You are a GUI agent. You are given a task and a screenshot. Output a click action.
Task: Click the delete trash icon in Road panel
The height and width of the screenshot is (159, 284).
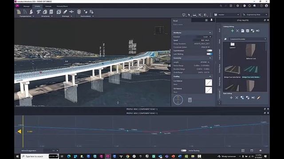(190, 100)
